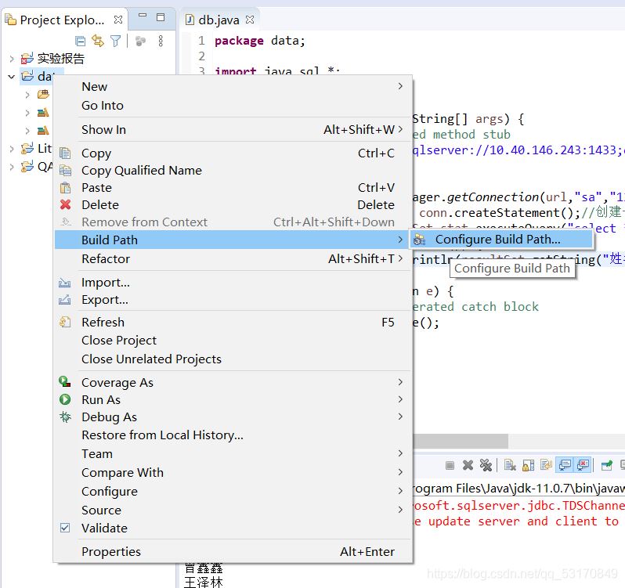625x588 pixels.
Task: Expand the 'Lit' project node
Action: click(x=12, y=149)
